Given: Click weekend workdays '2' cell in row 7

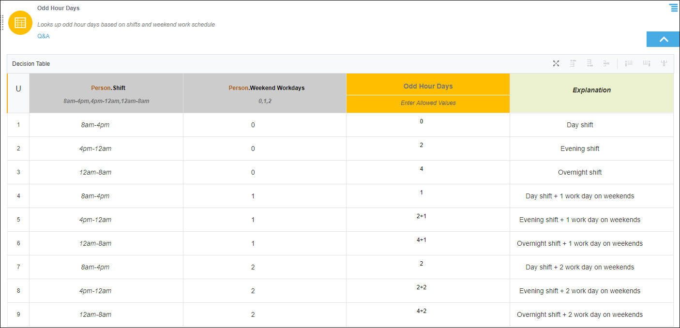Looking at the screenshot, I should coord(265,267).
